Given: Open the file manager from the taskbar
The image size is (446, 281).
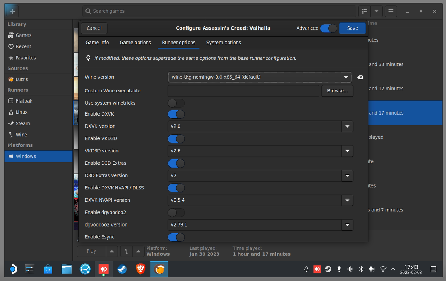Looking at the screenshot, I should [66, 269].
